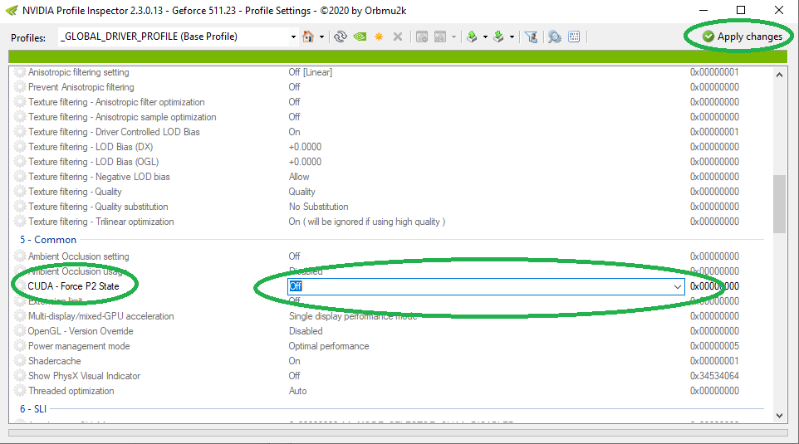Click gear icon beside Threaded optimization

coord(19,391)
